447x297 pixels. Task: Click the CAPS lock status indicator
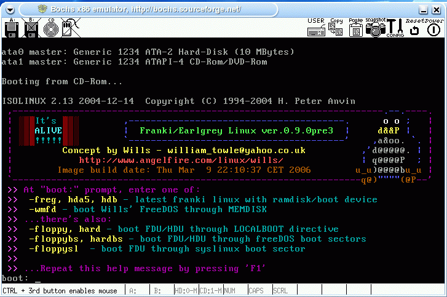pyautogui.click(x=256, y=291)
